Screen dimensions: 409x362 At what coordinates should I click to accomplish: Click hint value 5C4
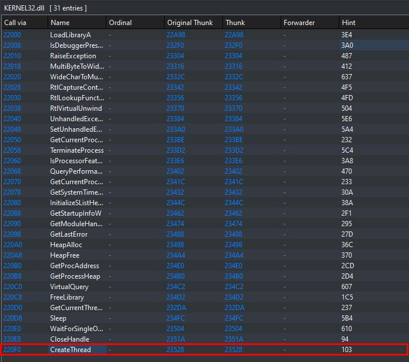click(347, 150)
